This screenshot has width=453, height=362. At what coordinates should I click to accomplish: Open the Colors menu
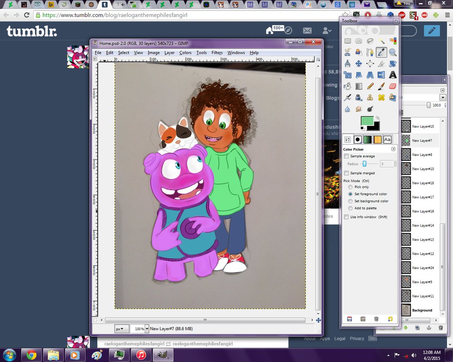pyautogui.click(x=185, y=53)
